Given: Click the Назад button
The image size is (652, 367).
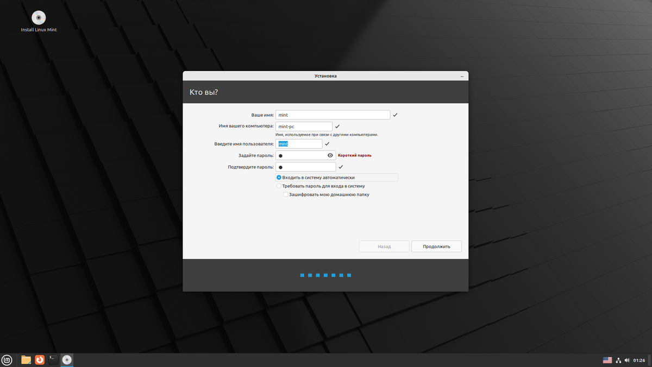Looking at the screenshot, I should pos(384,246).
